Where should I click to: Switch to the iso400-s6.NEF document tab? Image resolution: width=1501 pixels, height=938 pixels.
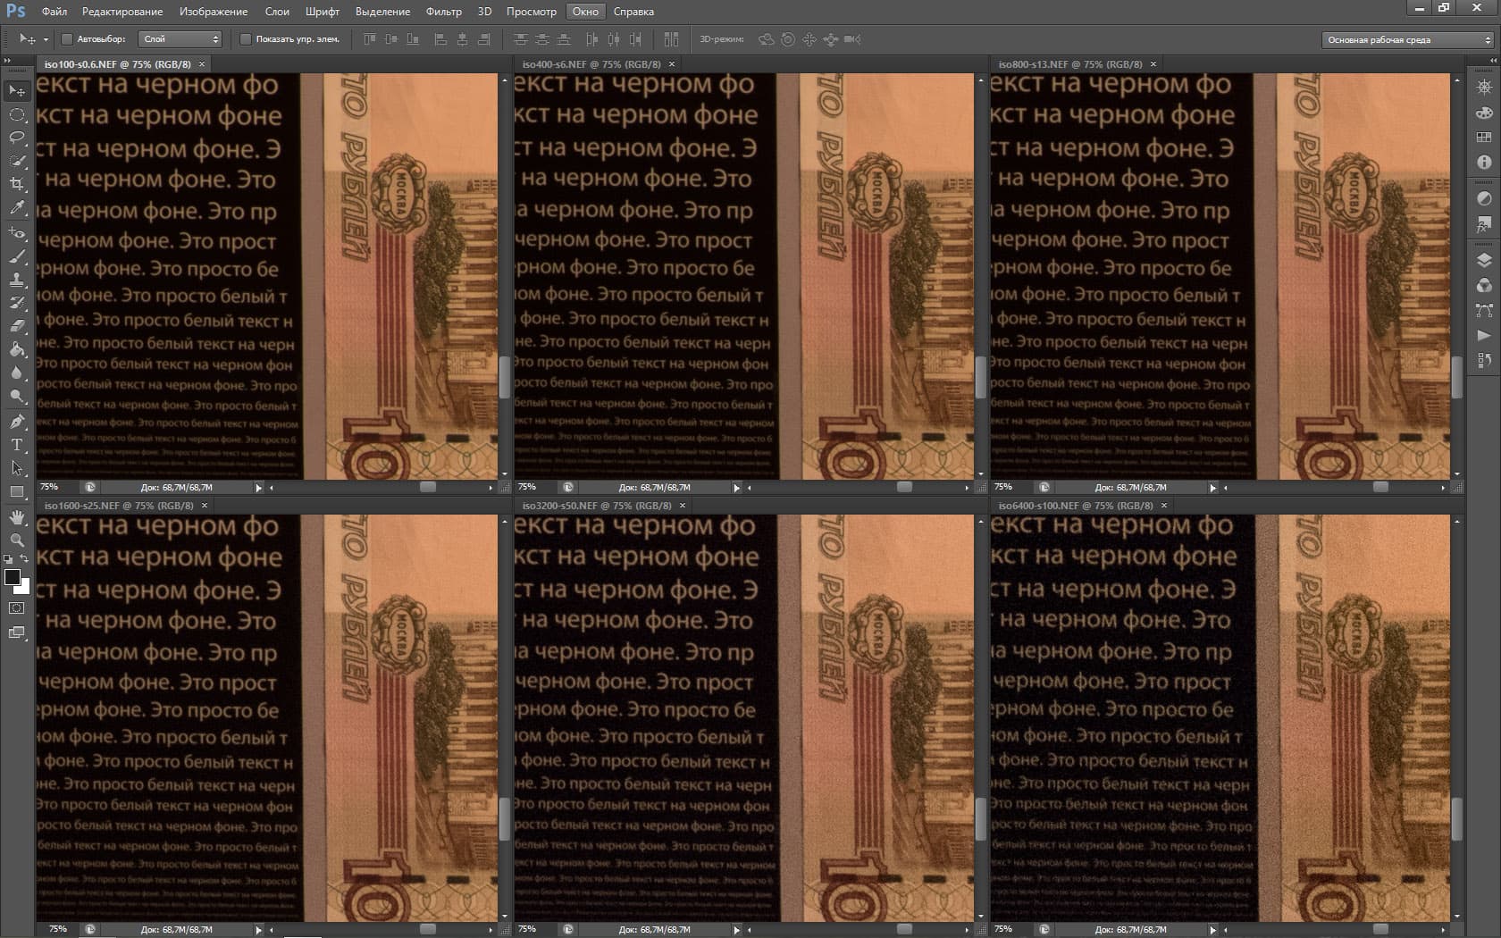[x=591, y=64]
